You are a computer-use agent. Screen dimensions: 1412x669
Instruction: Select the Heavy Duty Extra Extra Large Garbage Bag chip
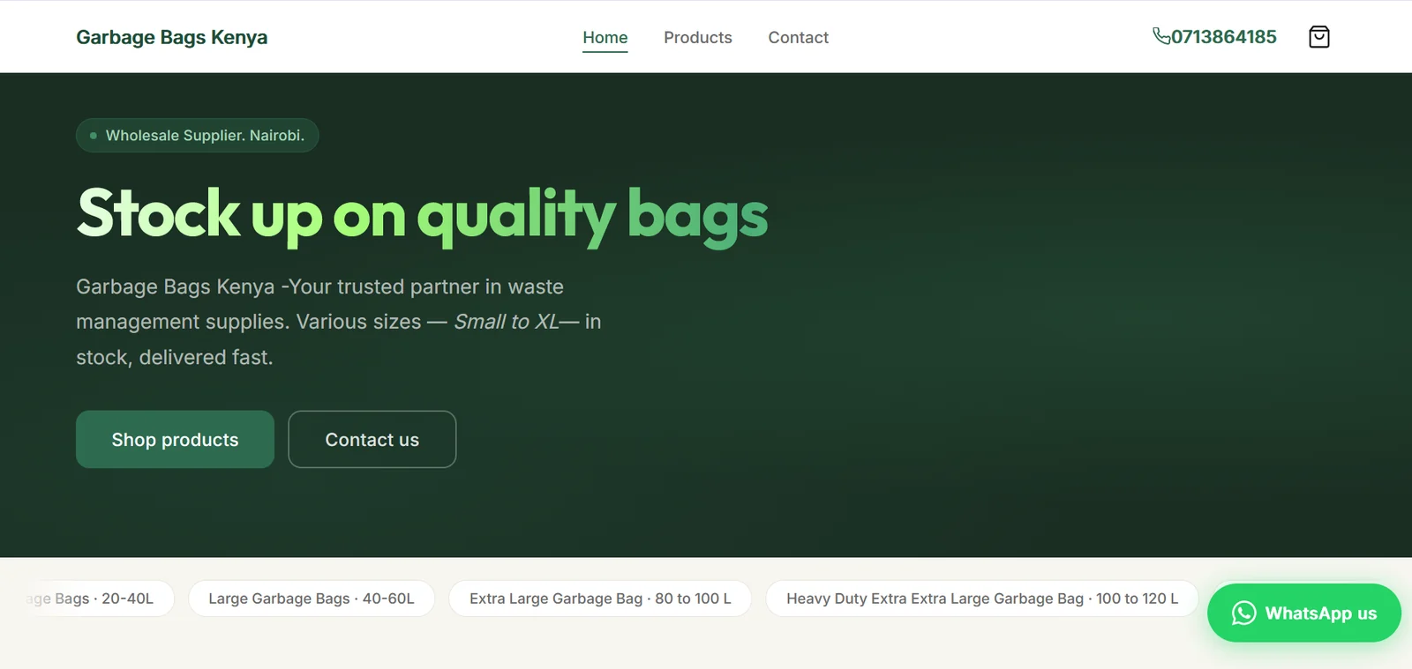click(982, 598)
